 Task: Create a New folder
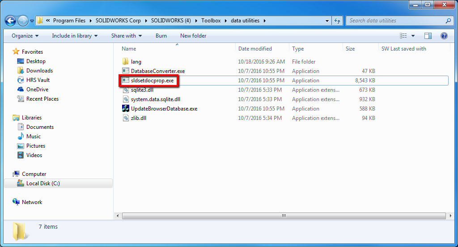193,36
